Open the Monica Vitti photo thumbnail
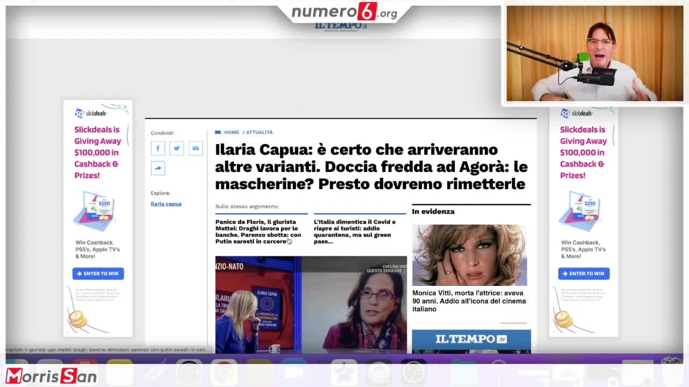This screenshot has height=387, width=689. coord(469,255)
